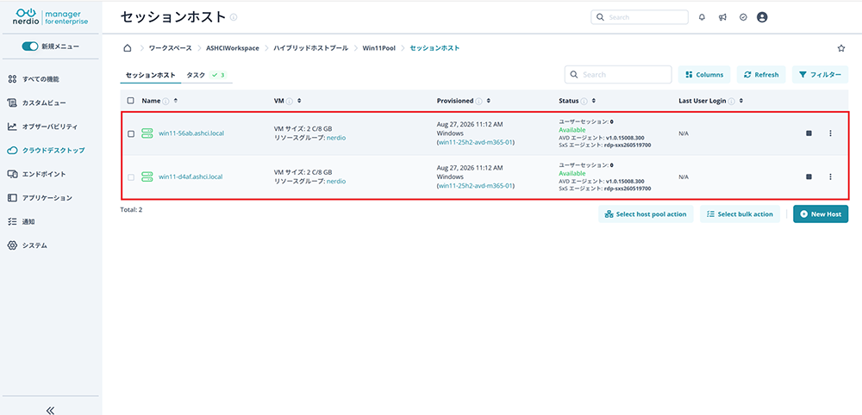862x415 pixels.
Task: Check the select-all checkbox in header
Action: click(x=131, y=101)
